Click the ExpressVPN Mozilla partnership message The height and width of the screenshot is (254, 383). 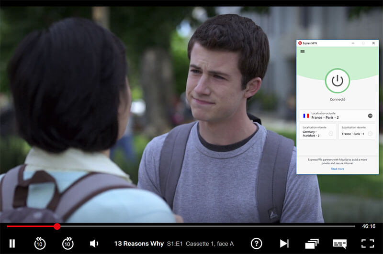[338, 161]
